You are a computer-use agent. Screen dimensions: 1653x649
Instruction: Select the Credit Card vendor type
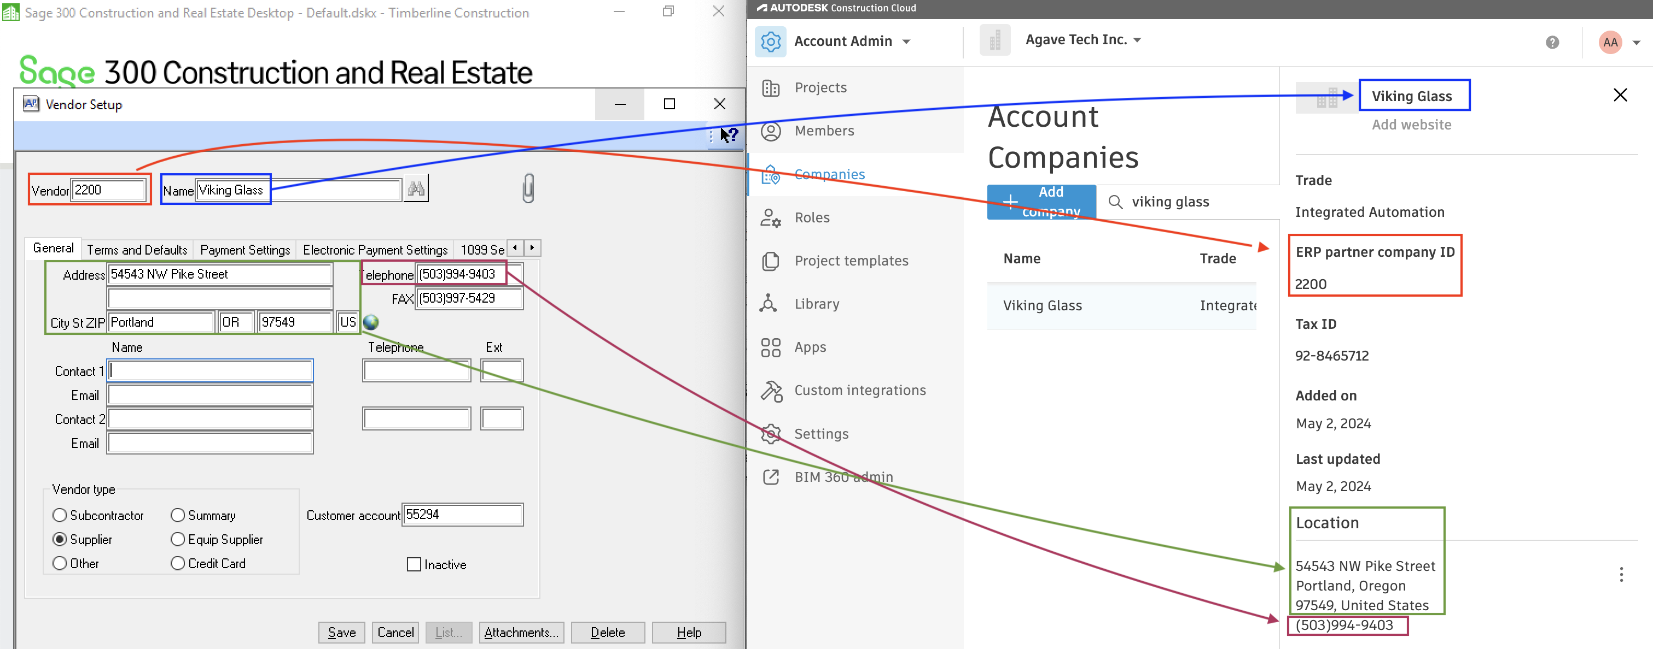[x=178, y=563]
